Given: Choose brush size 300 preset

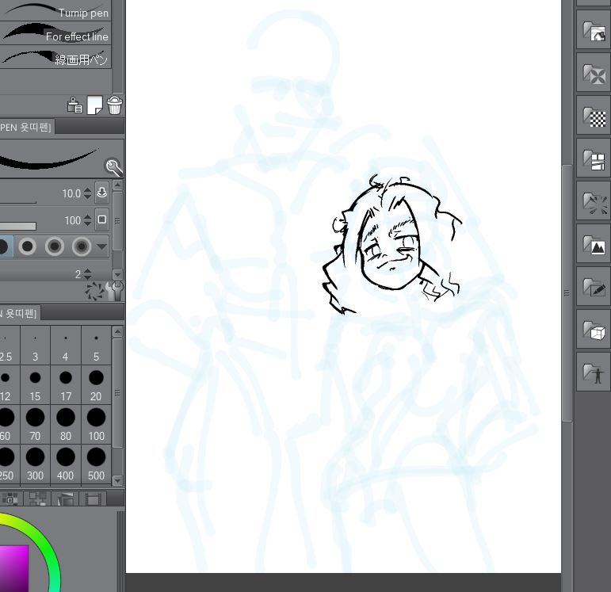Looking at the screenshot, I should [35, 464].
